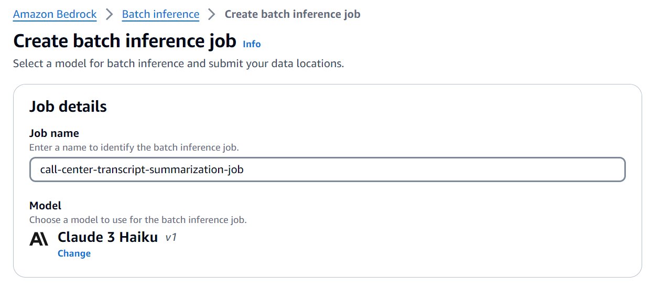Click the job name text call-center-transcript-summarization-job

point(142,169)
